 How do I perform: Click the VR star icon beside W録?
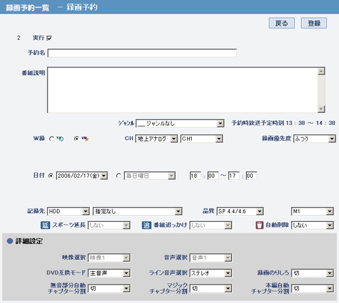click(x=85, y=139)
